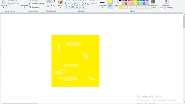185x104 pixels.
Task: Open the Вставить dropdown arrow
Action: [4, 8]
